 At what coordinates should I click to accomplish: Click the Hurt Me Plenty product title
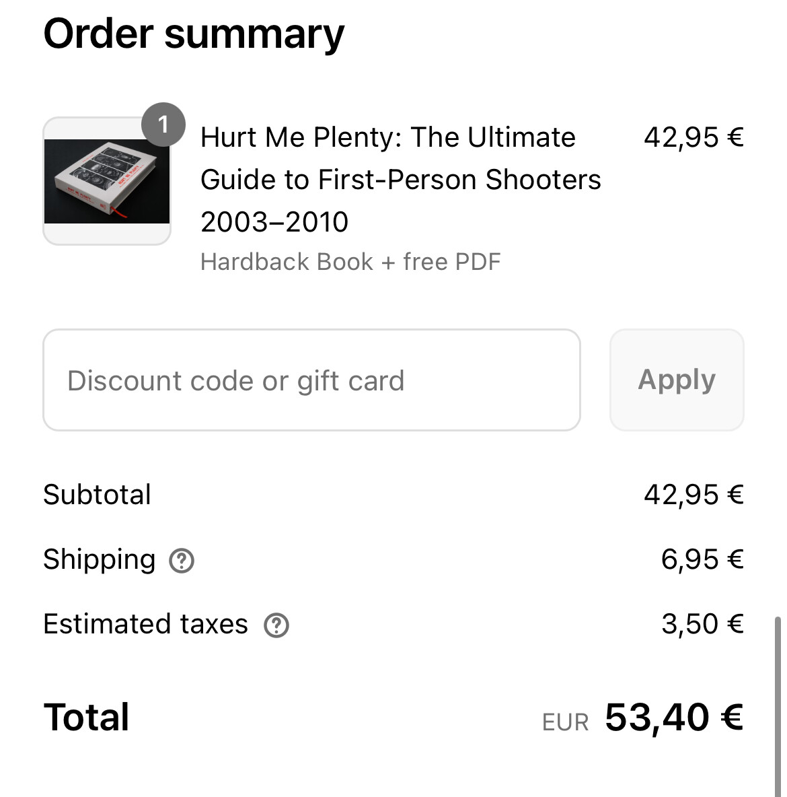400,180
